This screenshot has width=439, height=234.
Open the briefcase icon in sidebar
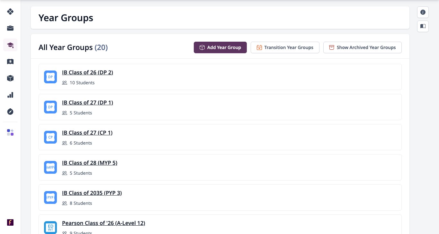click(x=10, y=28)
